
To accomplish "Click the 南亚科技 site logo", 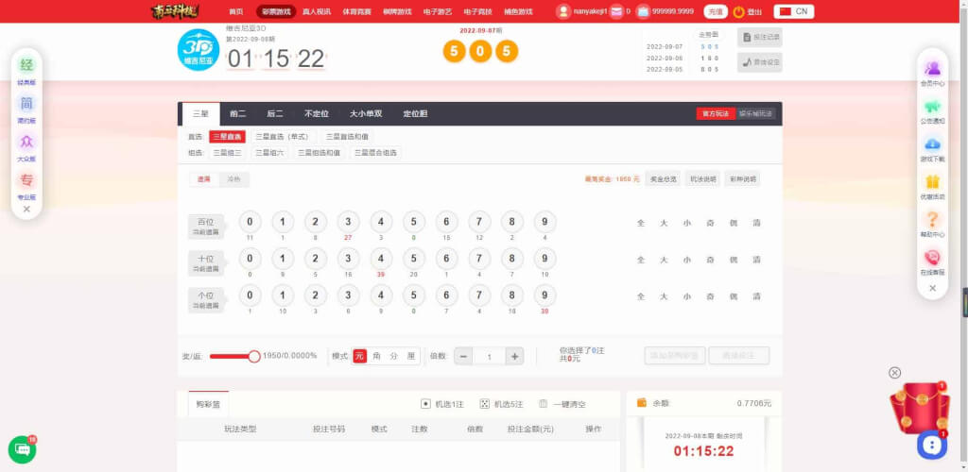I will click(175, 11).
